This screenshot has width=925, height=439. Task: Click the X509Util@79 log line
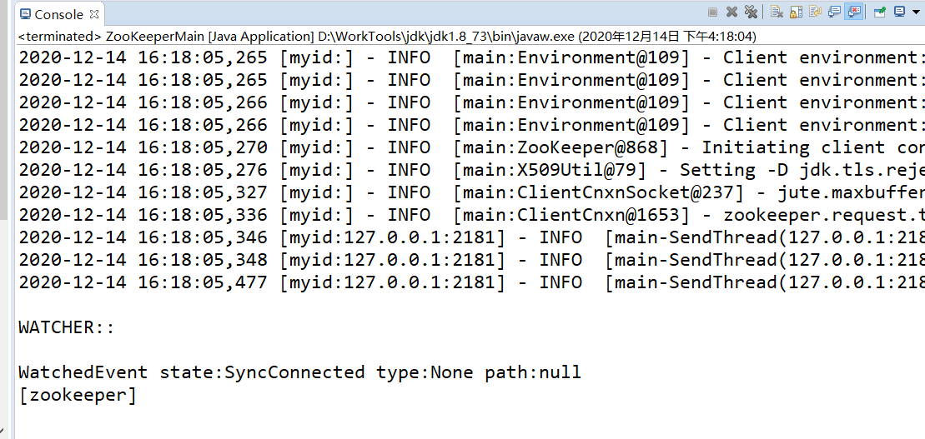(x=472, y=170)
